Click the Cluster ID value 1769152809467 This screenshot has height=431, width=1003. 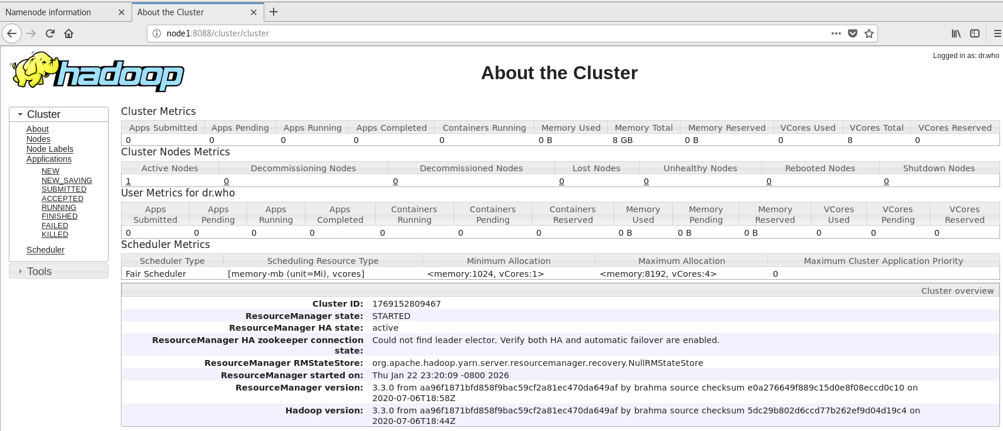coord(406,304)
